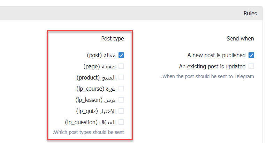The width and height of the screenshot is (267, 143).
Task: Enable the صفحة (page) post type checkbox
Action: tap(121, 66)
